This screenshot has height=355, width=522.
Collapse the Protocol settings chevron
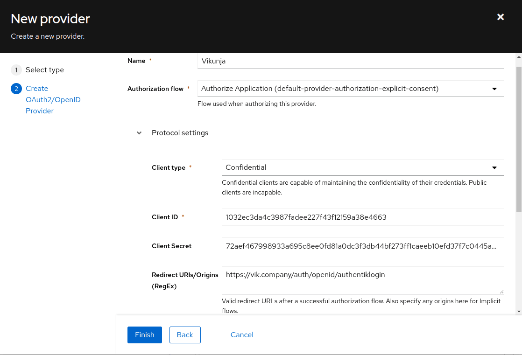[x=139, y=133]
